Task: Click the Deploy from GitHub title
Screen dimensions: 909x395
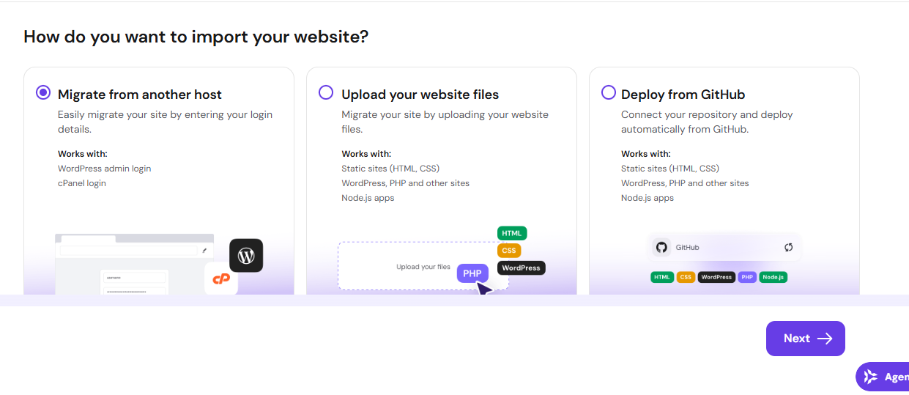Action: coord(683,95)
